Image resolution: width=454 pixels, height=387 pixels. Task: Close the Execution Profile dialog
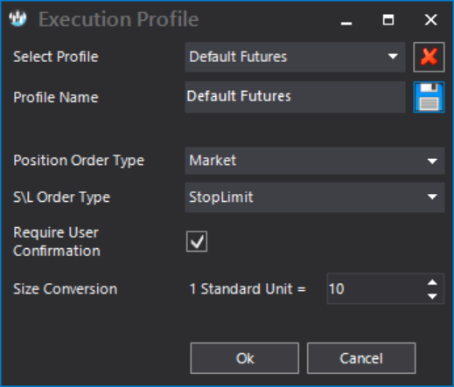pos(430,20)
